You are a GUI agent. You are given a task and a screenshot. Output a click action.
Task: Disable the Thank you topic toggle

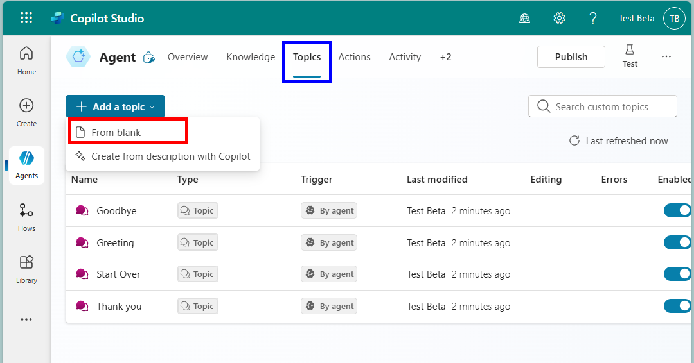[x=678, y=306]
